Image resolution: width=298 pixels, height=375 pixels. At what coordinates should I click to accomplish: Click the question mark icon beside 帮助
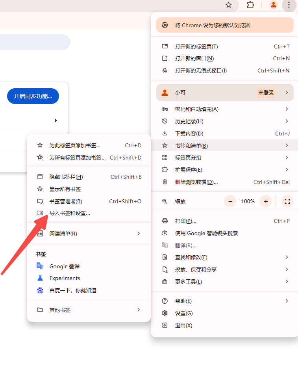pyautogui.click(x=165, y=301)
